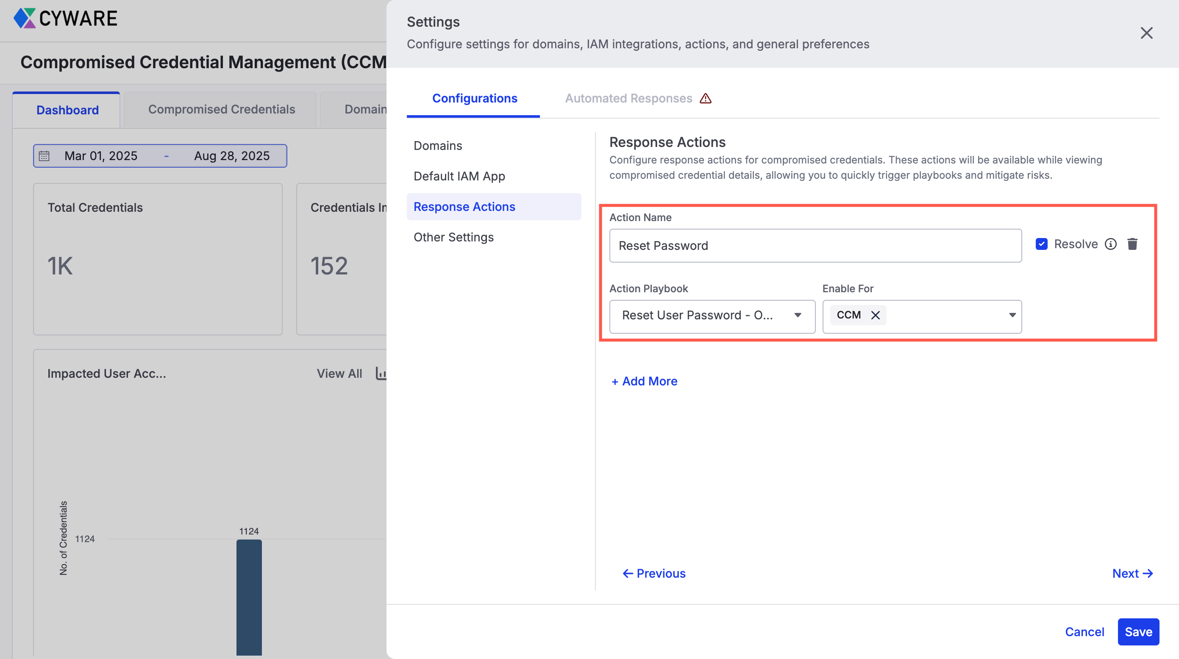This screenshot has width=1179, height=659.
Task: Open the Mar 01 - Aug 28 date range picker
Action: click(160, 156)
